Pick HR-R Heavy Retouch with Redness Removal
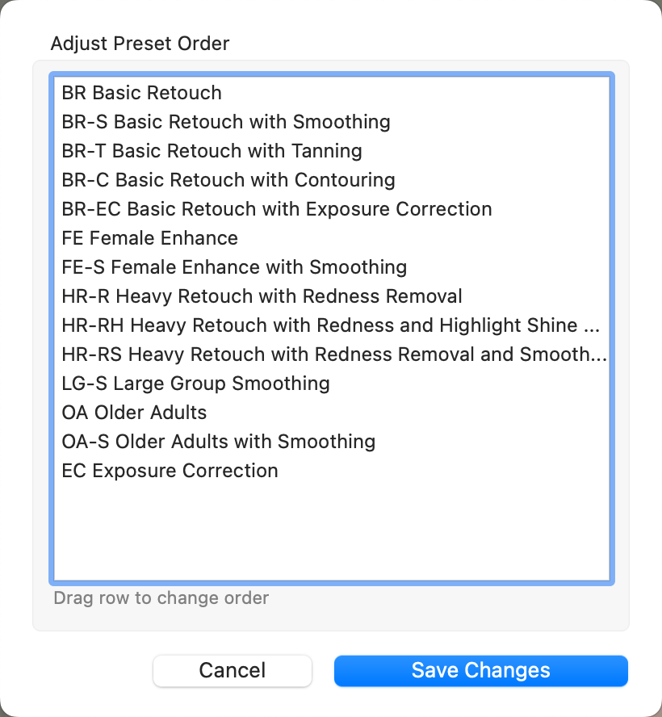662x717 pixels. (262, 296)
